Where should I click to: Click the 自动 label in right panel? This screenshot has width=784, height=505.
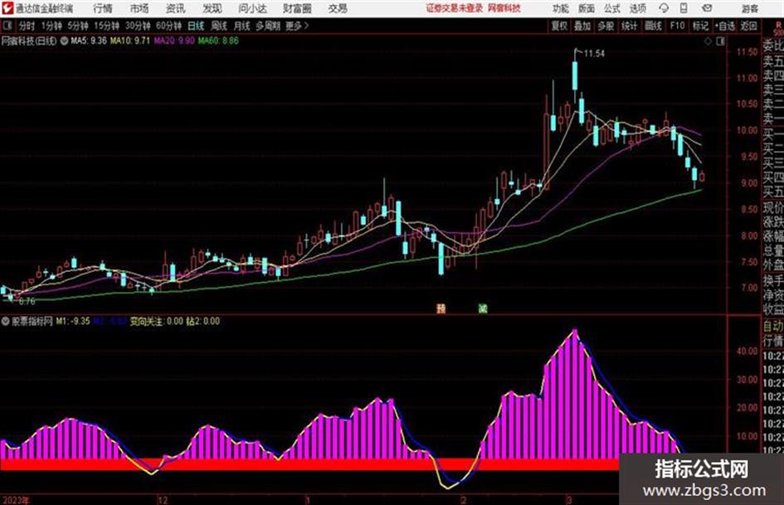[x=773, y=327]
